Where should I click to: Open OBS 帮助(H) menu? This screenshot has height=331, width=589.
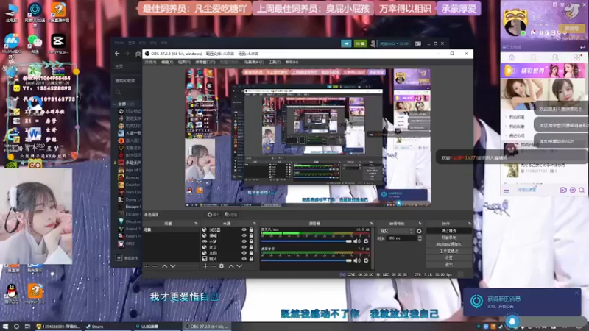[x=292, y=62]
